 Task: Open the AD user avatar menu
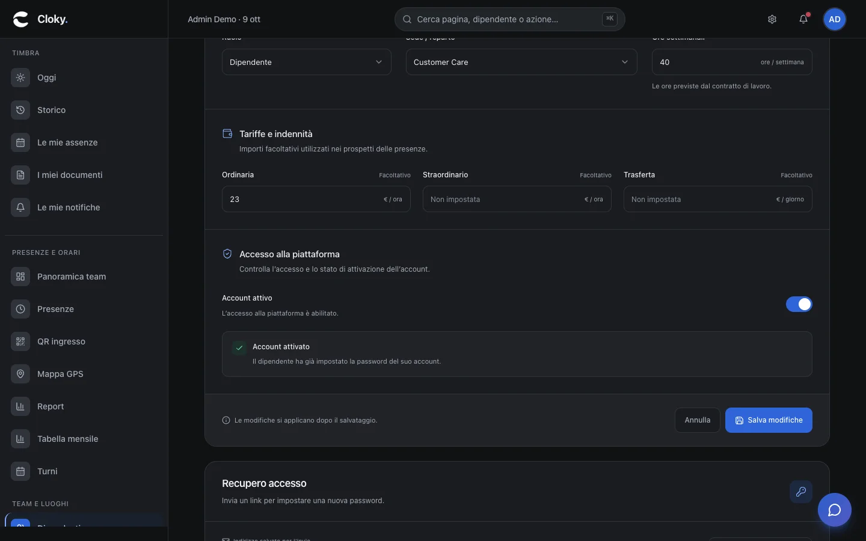pos(835,19)
